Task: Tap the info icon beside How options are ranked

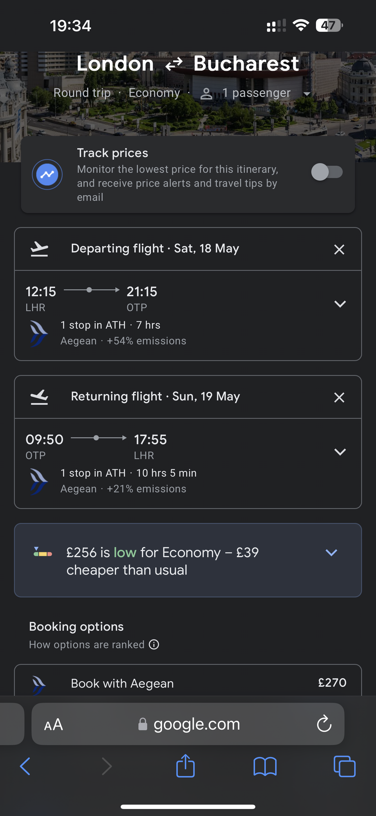Action: [154, 645]
